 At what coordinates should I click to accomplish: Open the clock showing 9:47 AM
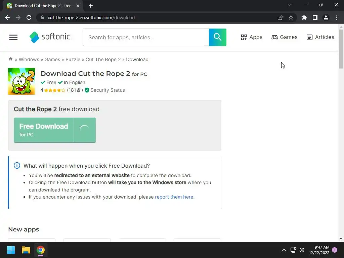click(x=319, y=250)
